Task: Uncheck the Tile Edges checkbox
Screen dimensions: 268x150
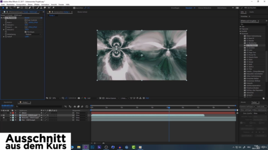Action: [26, 32]
